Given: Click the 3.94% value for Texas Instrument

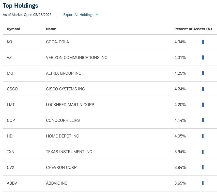Looking at the screenshot, I should coord(180,152).
